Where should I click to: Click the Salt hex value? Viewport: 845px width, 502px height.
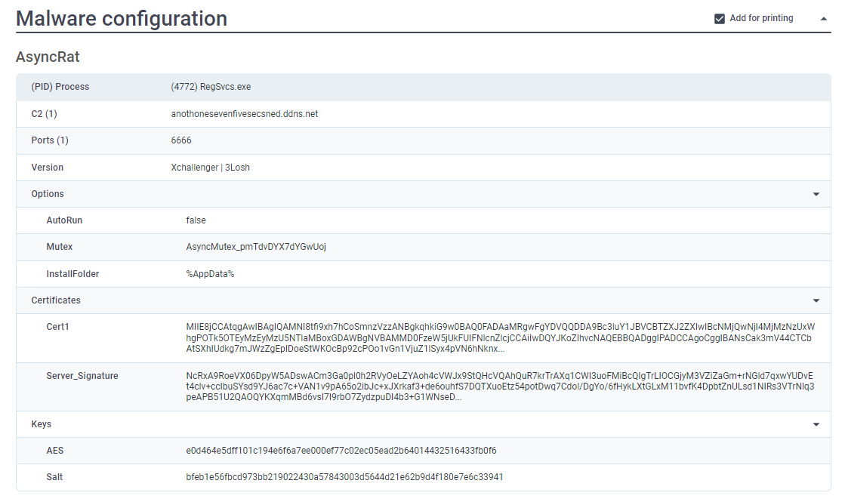344,476
